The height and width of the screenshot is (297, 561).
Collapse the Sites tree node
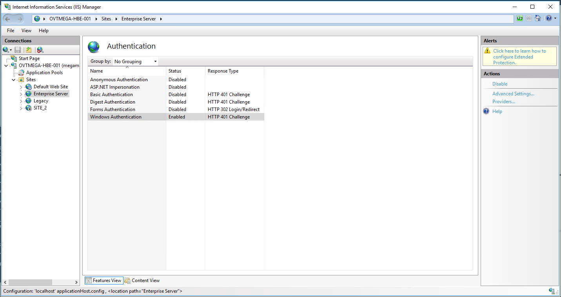pos(13,80)
